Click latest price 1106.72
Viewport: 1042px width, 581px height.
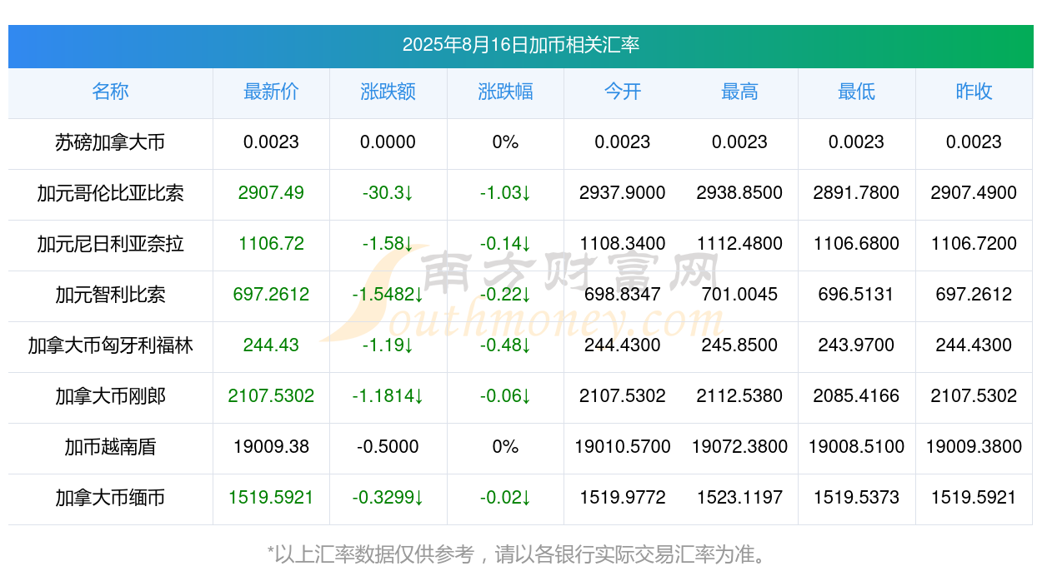(271, 244)
